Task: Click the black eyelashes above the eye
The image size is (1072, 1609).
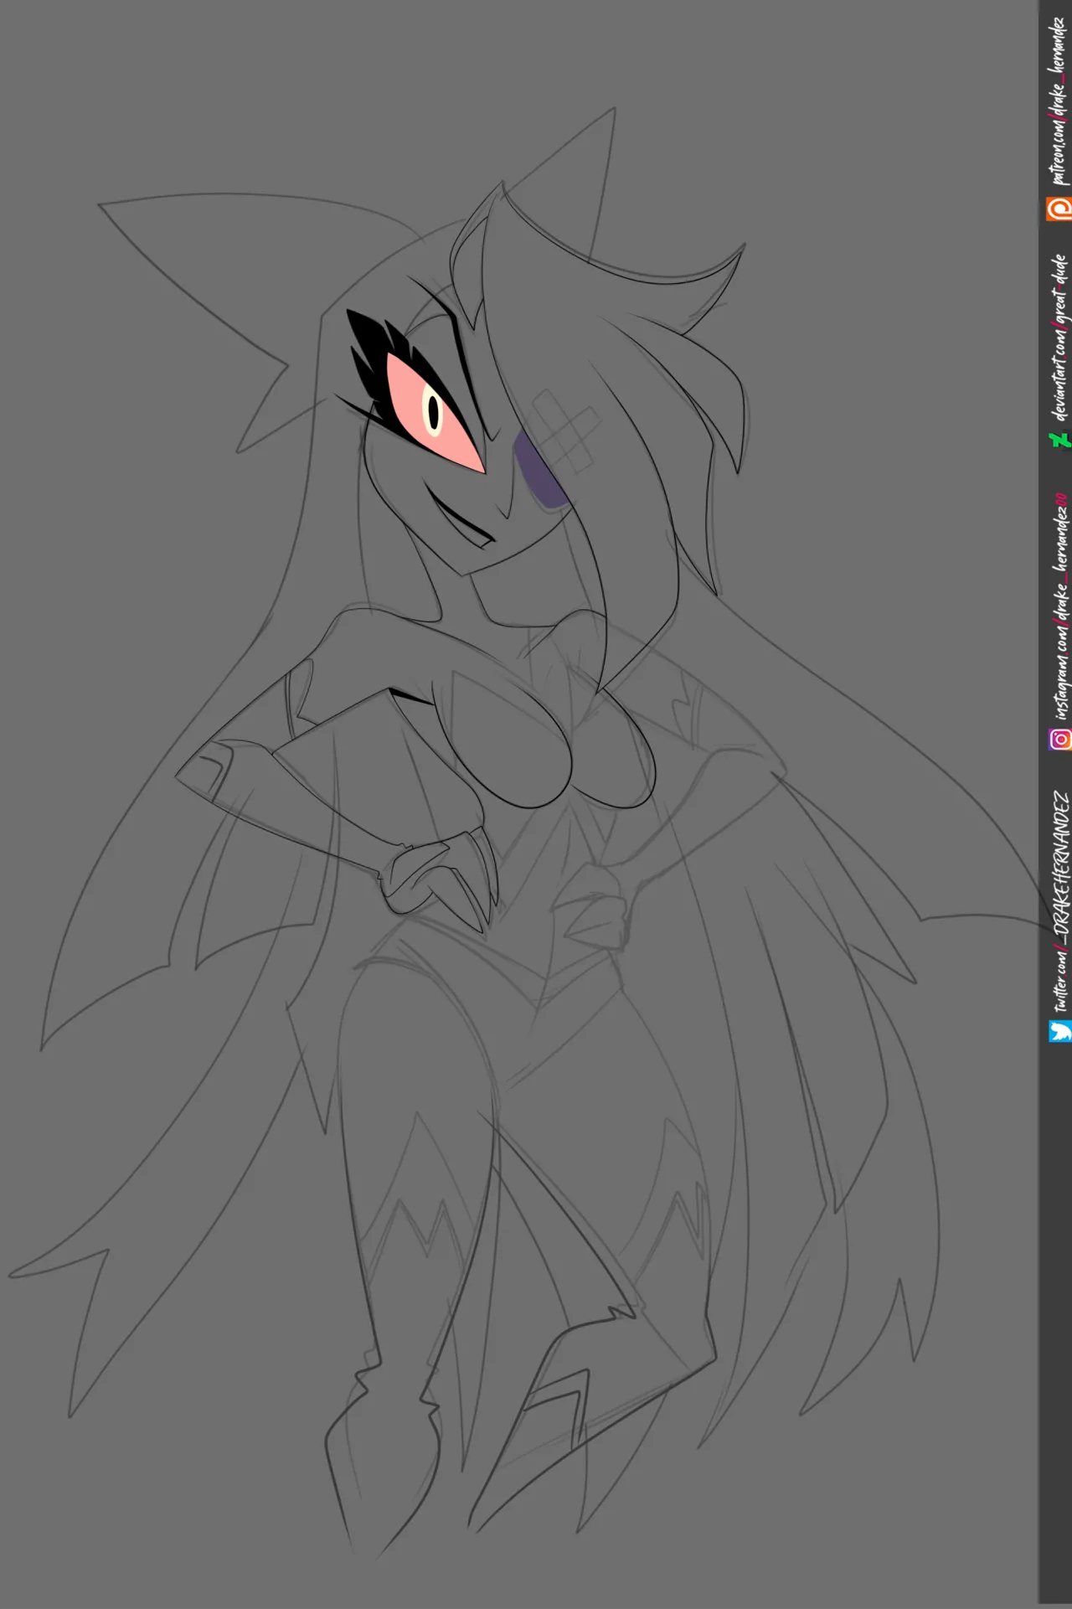Action: click(x=377, y=360)
